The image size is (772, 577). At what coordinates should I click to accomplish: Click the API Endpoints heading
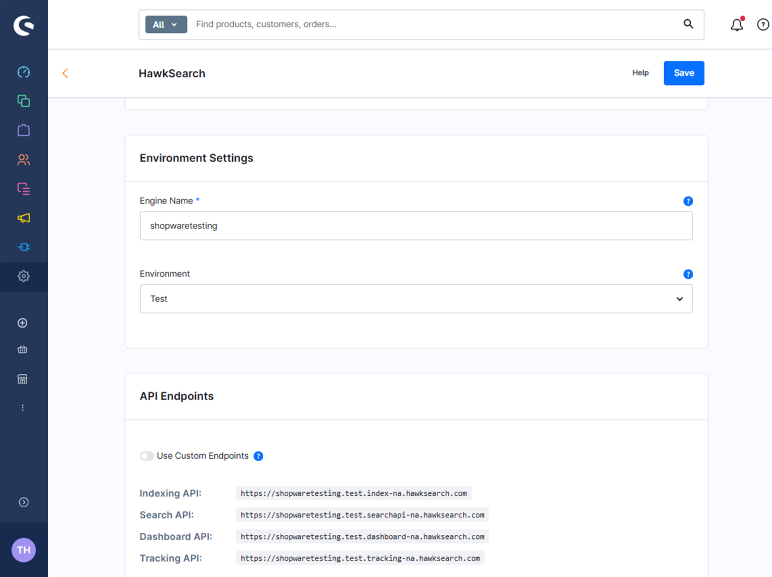point(177,396)
